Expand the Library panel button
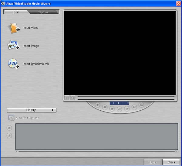Viewport: 182px width, 166px height. point(32,110)
